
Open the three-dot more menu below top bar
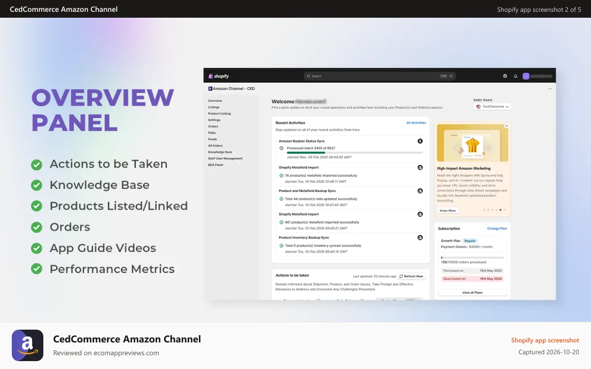tap(550, 89)
